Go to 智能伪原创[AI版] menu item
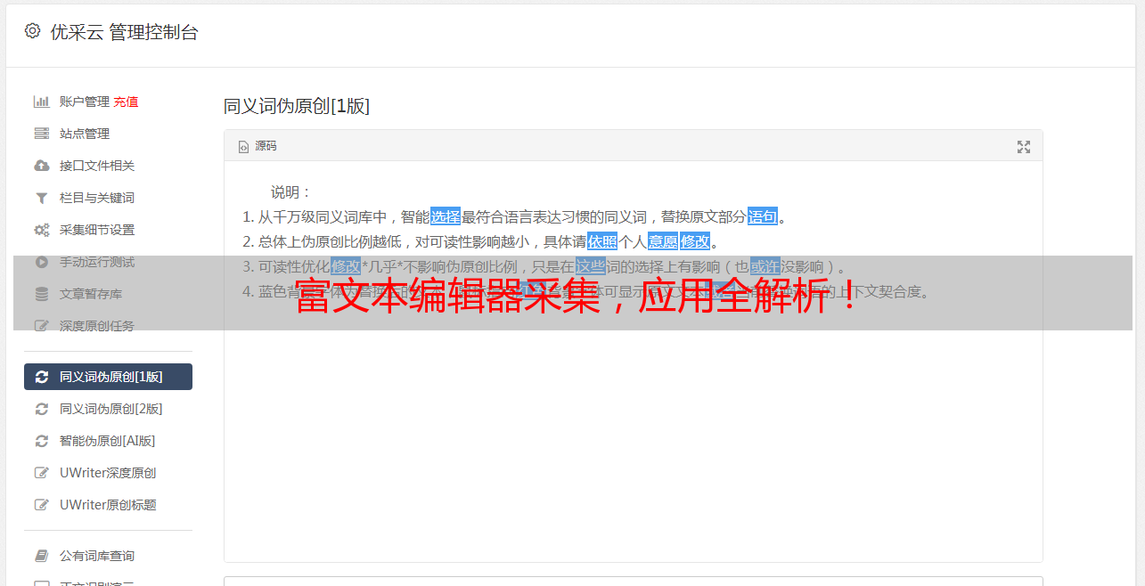Image resolution: width=1145 pixels, height=586 pixels. tap(108, 441)
